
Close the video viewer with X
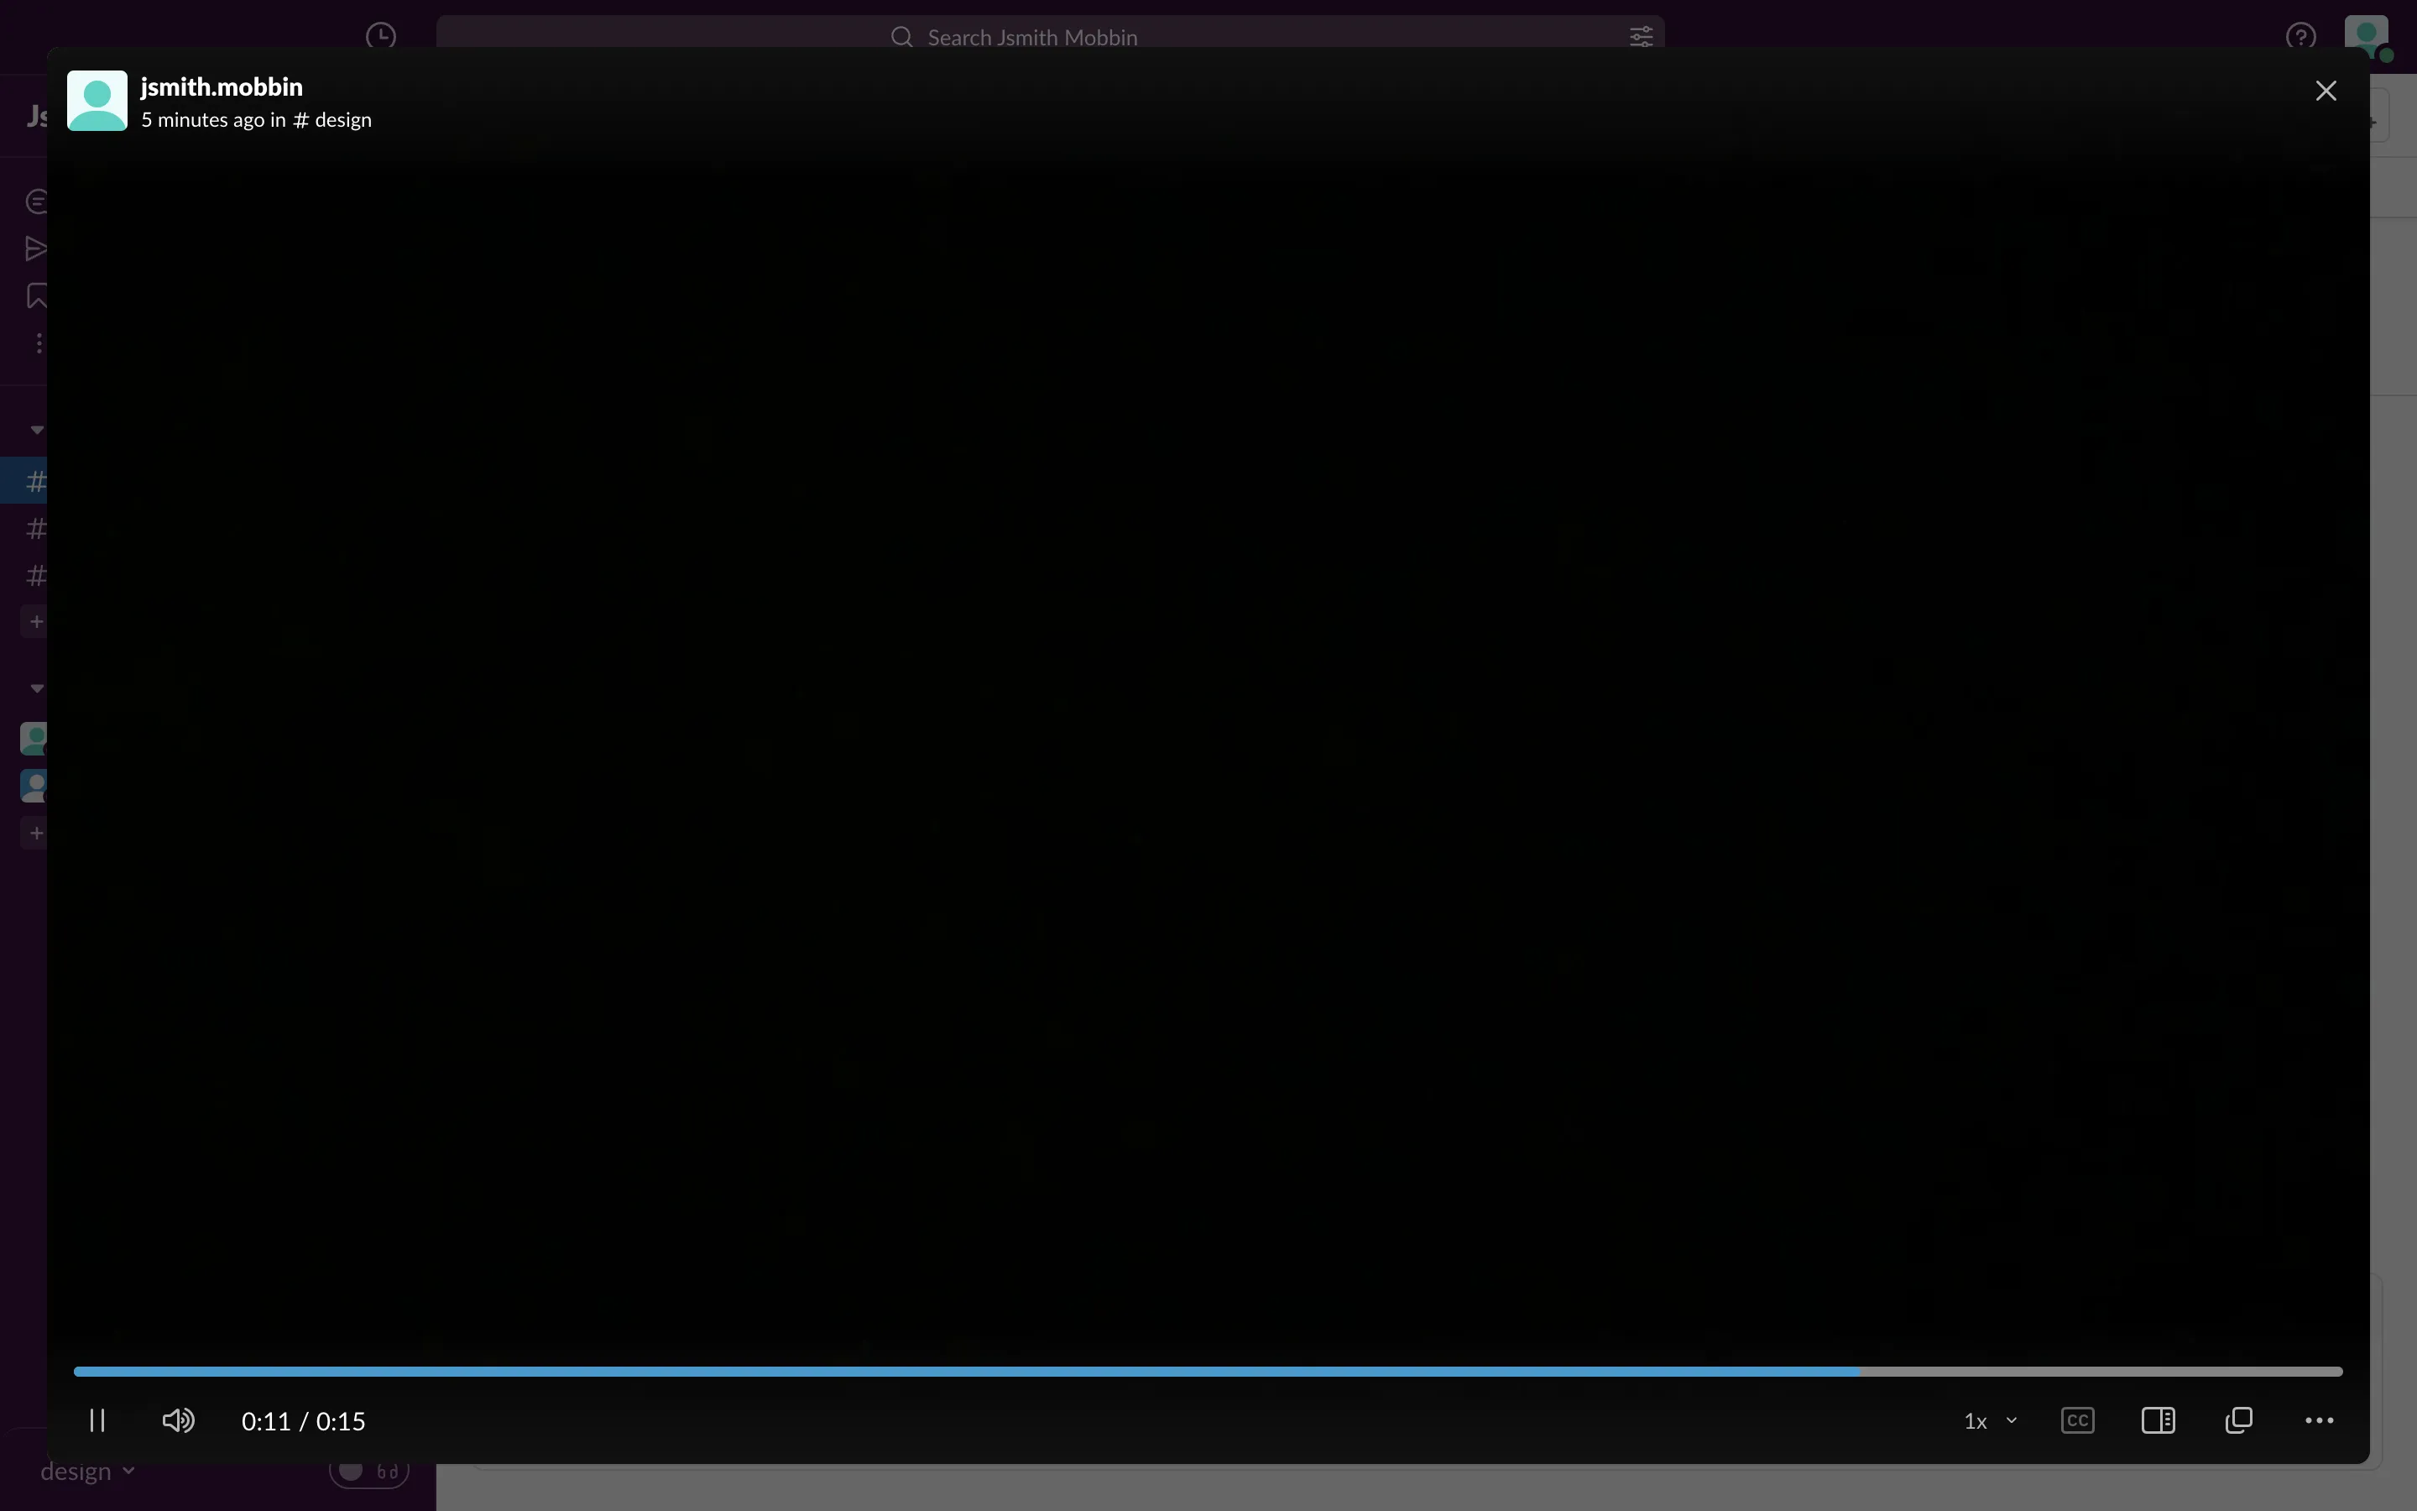(2326, 91)
